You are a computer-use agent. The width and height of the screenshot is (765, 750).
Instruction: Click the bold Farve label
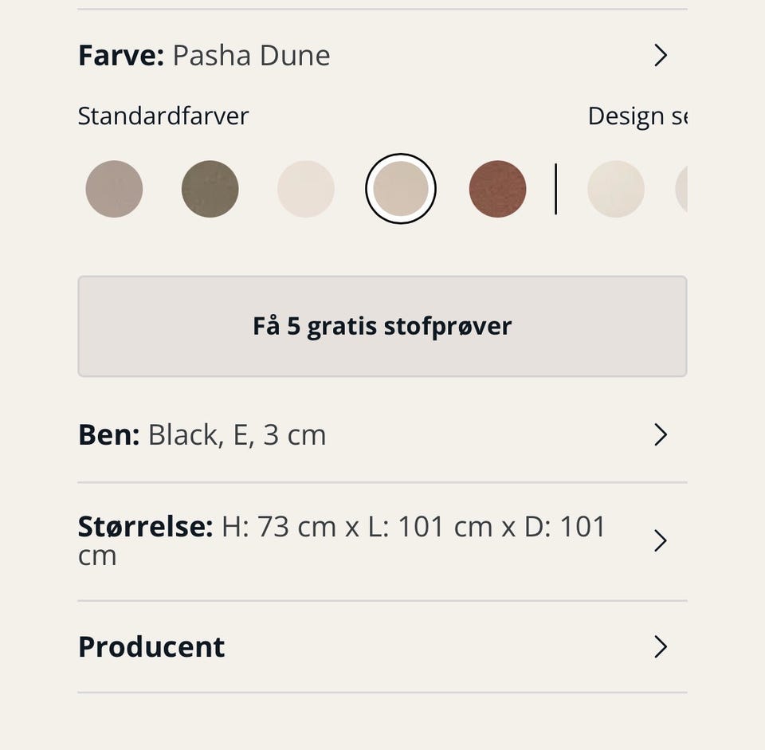(121, 56)
